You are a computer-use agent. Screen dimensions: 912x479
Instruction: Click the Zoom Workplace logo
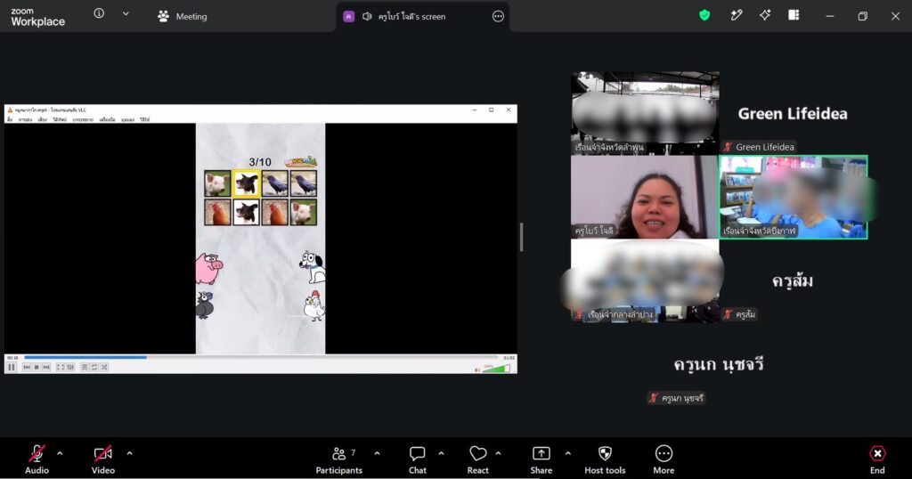pos(37,17)
